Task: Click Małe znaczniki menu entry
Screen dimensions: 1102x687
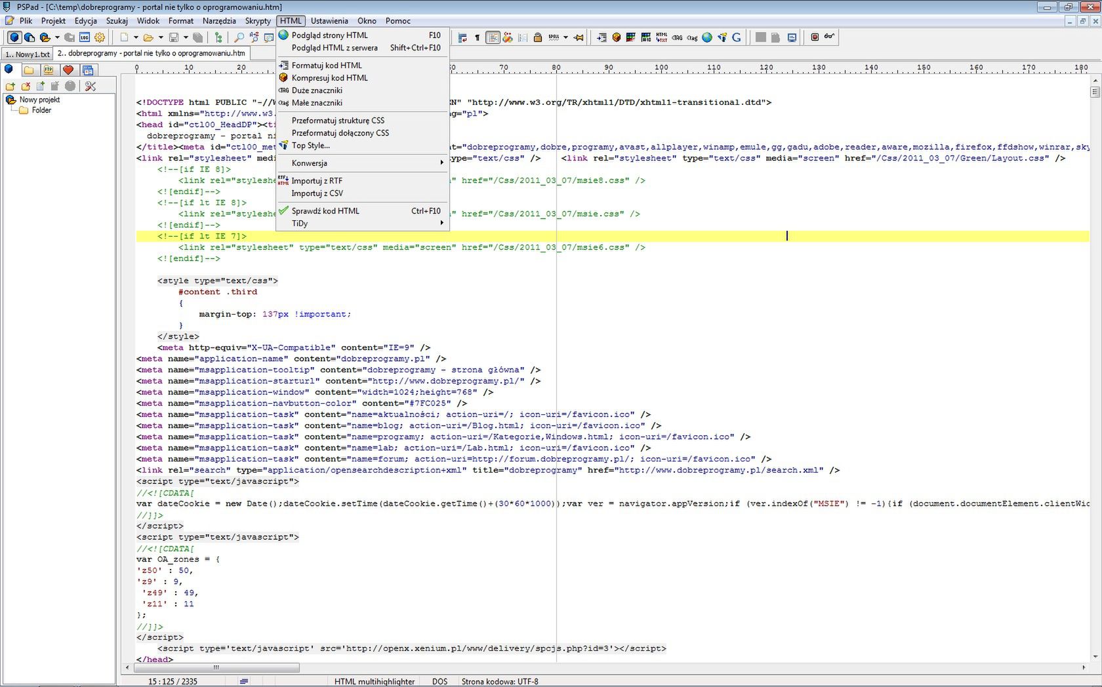Action: 363,103
